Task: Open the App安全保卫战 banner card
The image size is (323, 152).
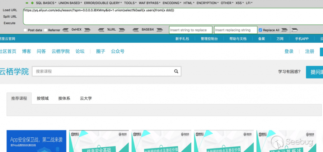Action: tap(37, 141)
